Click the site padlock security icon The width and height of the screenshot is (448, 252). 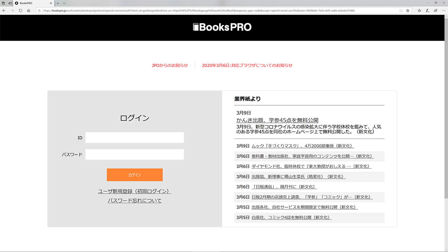(40, 10)
